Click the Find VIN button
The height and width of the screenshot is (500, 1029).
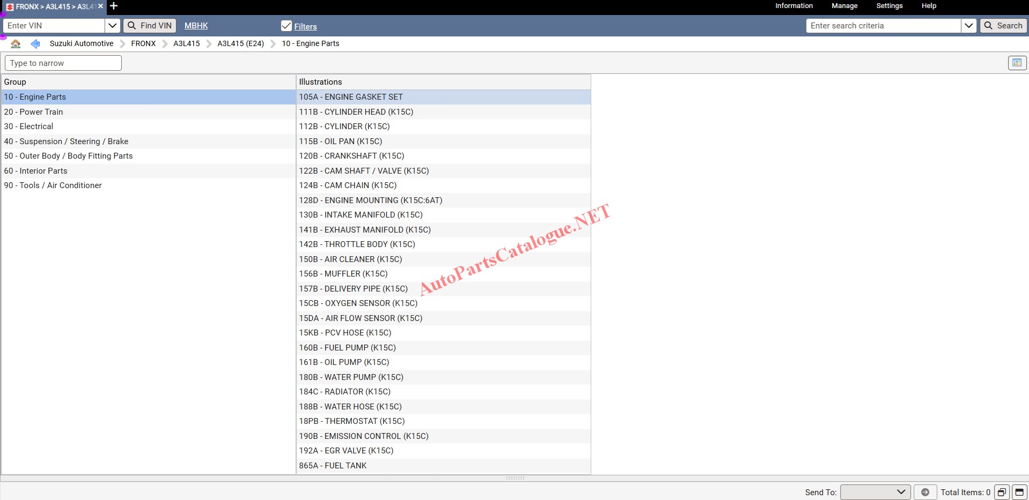pyautogui.click(x=150, y=26)
